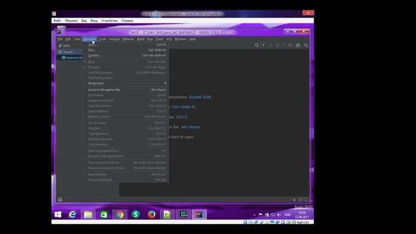Open the VirtualBox Устройства menu

tap(109, 21)
